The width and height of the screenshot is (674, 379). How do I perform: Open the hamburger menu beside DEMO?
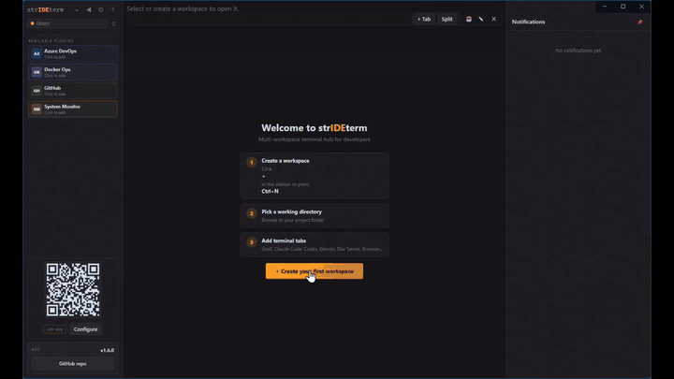(x=113, y=23)
